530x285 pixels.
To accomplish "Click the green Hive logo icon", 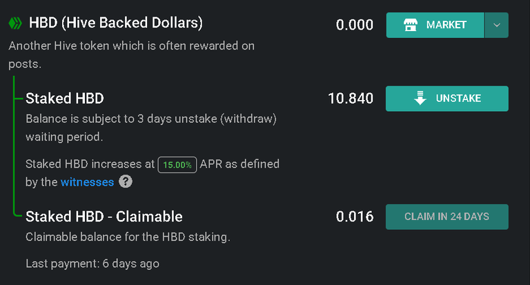I will [15, 23].
